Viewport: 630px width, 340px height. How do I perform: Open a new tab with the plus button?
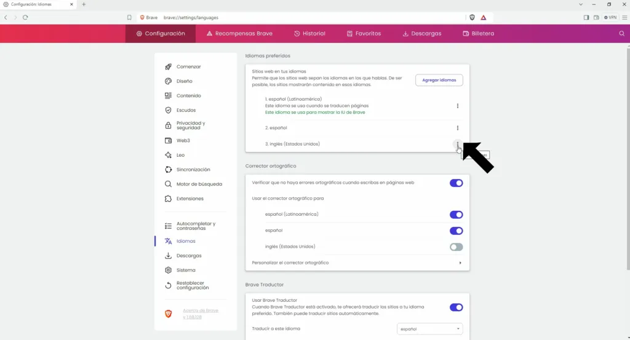pos(84,4)
